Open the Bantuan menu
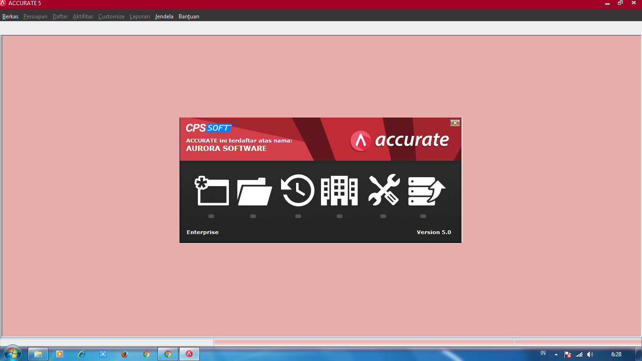This screenshot has height=361, width=642. (189, 16)
